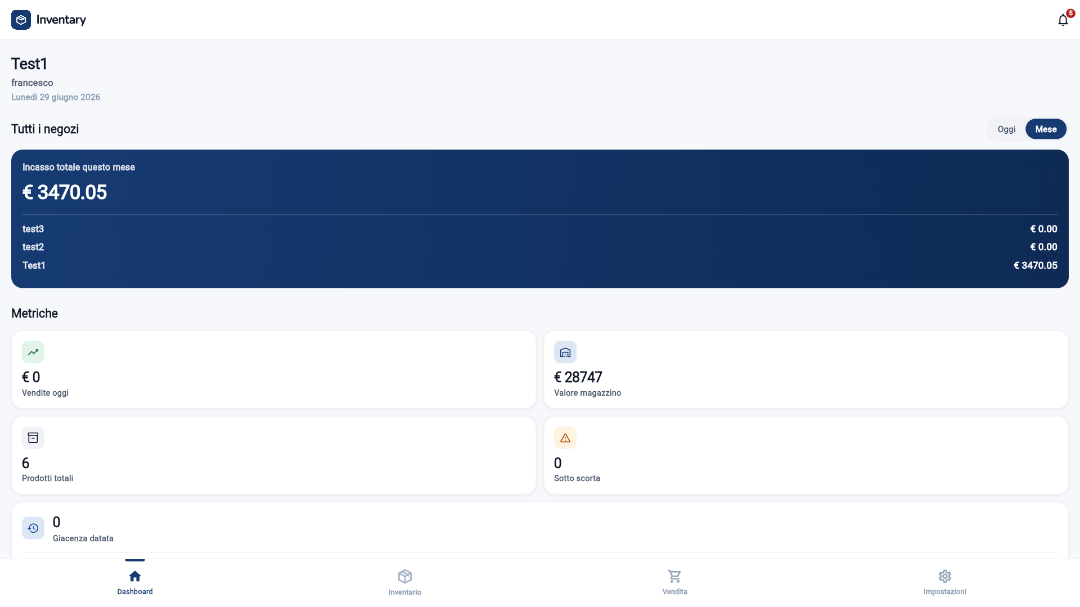Open the Impostazioni tab

(945, 582)
